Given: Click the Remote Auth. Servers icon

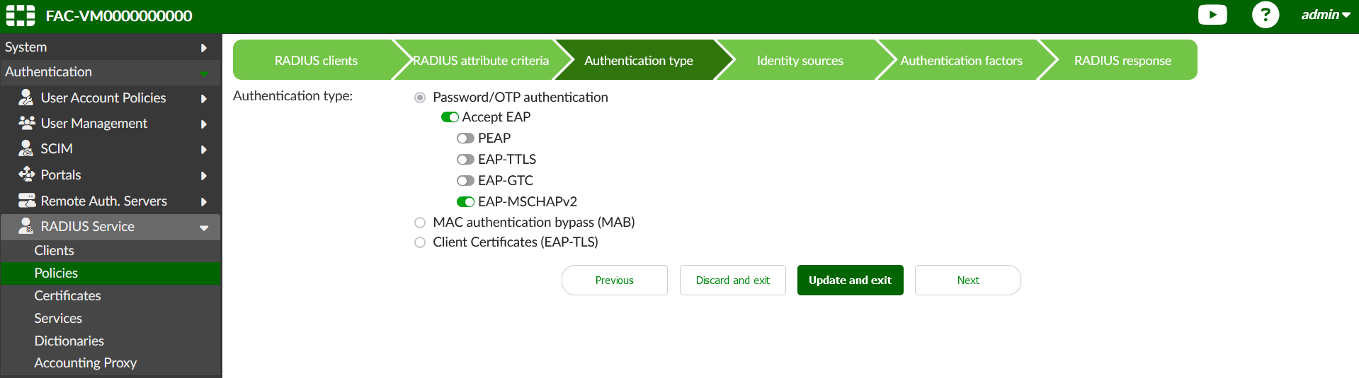Looking at the screenshot, I should coord(26,201).
